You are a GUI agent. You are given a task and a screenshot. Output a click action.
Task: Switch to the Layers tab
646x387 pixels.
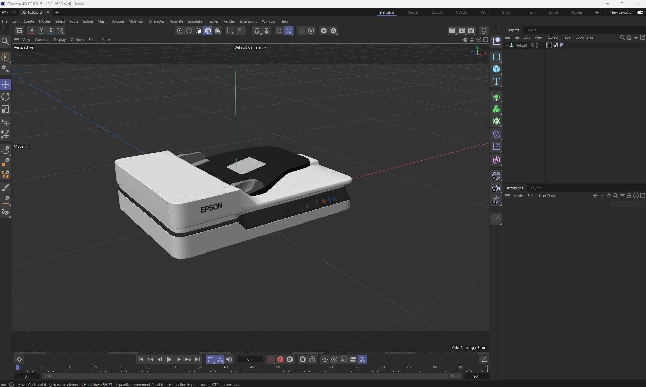[536, 188]
